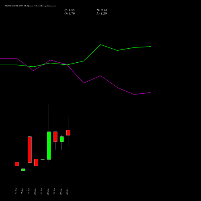Image resolution: width=201 pixels, height=201 pixels.
Task: Click the 29 Sep date axis label
Action: (61, 191)
